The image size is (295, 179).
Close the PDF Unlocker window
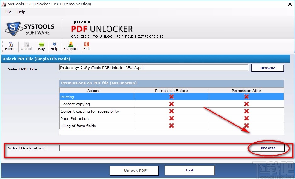click(290, 4)
